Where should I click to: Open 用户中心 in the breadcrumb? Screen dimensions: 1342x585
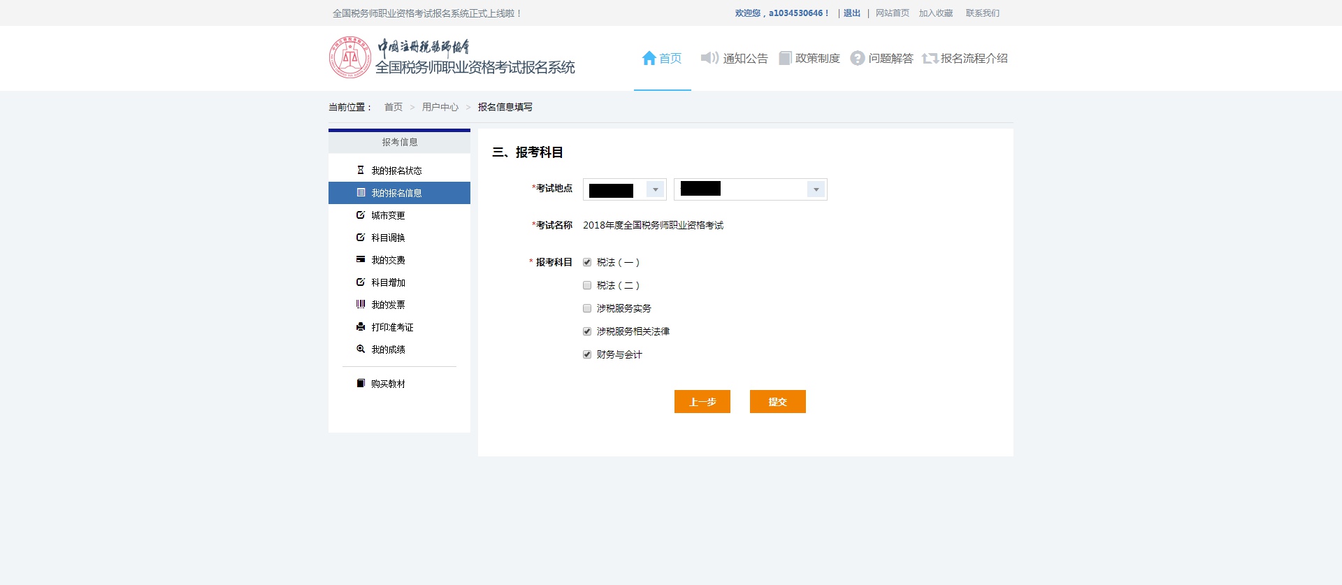tap(440, 107)
